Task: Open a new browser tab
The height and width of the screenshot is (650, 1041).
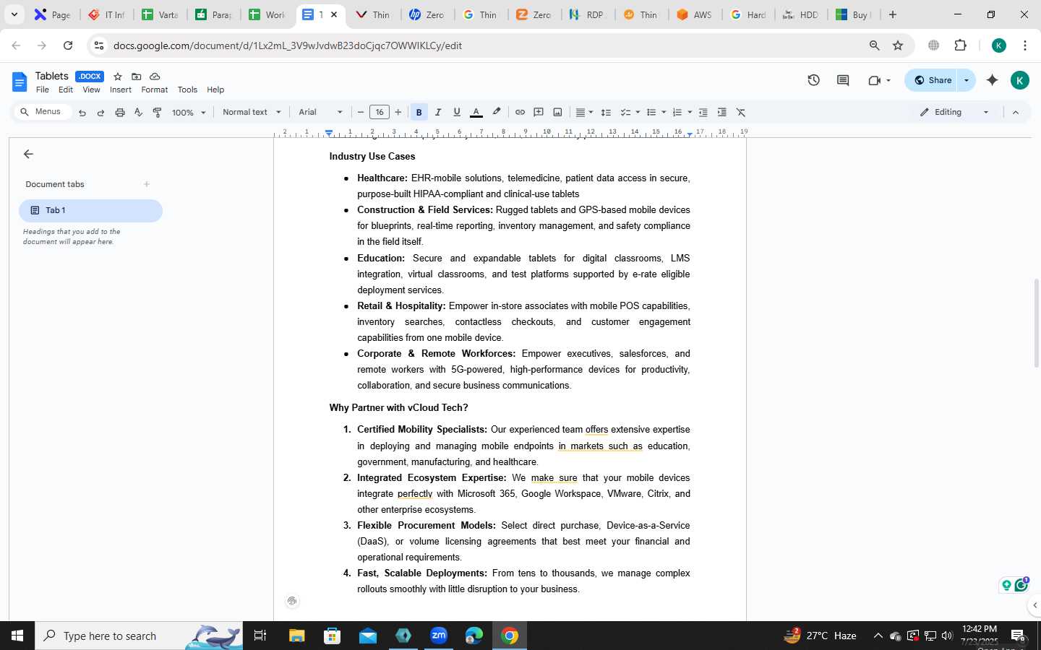Action: [x=893, y=14]
